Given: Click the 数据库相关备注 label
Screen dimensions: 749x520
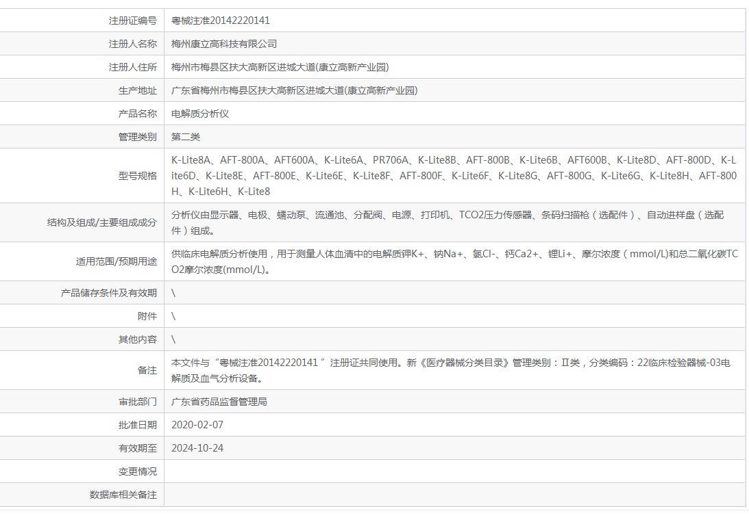Looking at the screenshot, I should pyautogui.click(x=123, y=495).
